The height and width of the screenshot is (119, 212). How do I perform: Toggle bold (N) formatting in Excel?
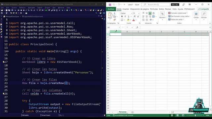click(x=122, y=17)
